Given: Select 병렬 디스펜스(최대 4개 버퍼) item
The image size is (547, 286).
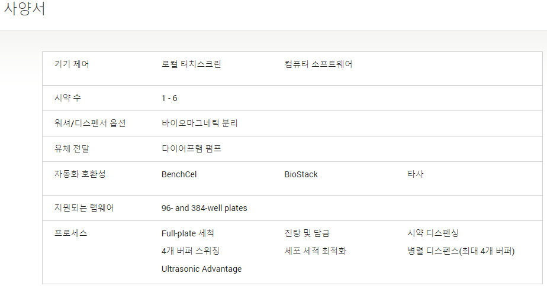Looking at the screenshot, I should pos(461,251).
